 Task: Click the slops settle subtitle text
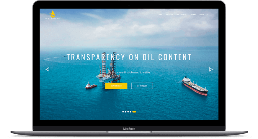point(129,72)
